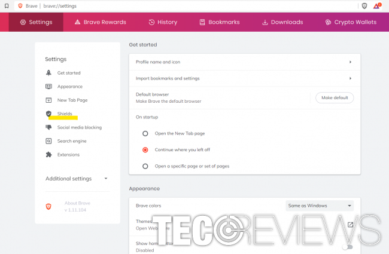Viewport: 389px width, 254px height.
Task: Click the bookmark icon in address bar
Action: click(7, 6)
